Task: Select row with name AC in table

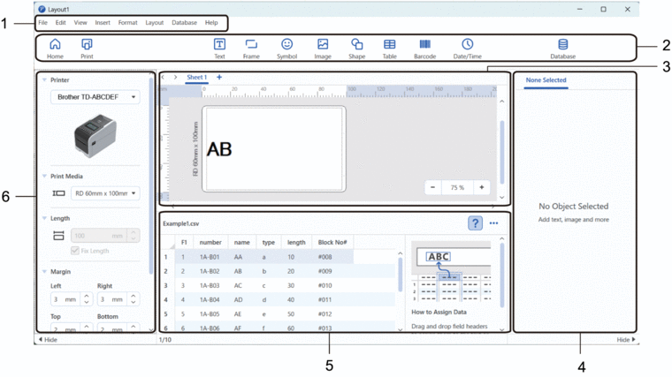Action: click(238, 286)
